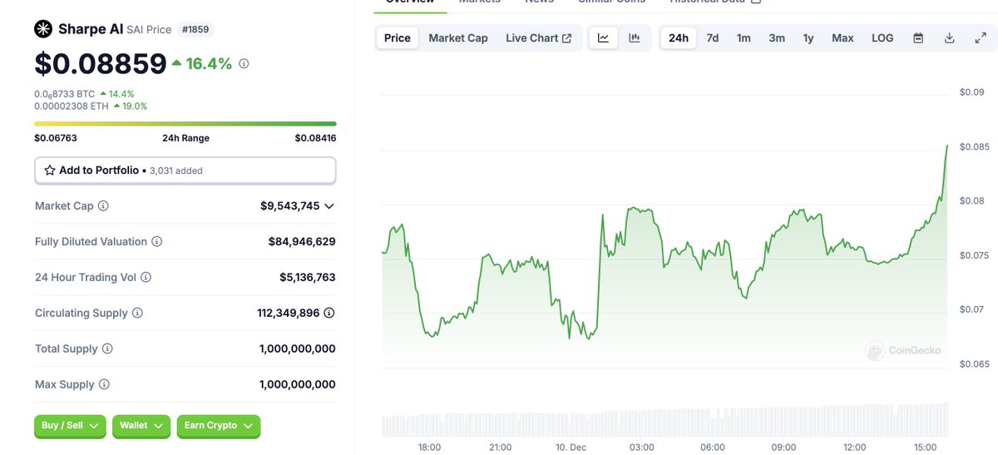Select the Price chart tab
The width and height of the screenshot is (998, 455).
point(398,38)
